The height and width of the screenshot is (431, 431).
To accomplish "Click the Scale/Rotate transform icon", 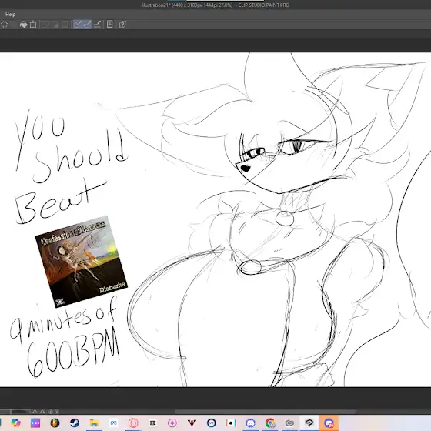I will 33,25.
